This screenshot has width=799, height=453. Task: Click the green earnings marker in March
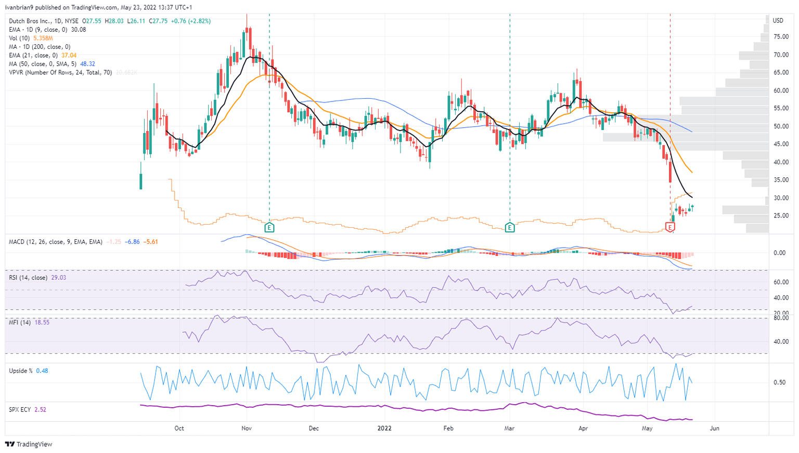[x=510, y=227]
